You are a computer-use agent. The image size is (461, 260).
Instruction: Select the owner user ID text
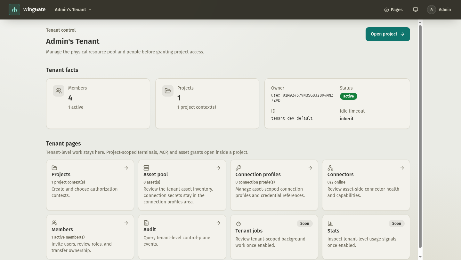(302, 98)
